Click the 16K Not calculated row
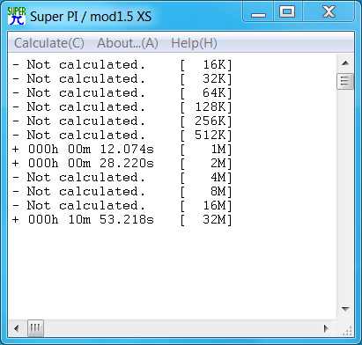 pyautogui.click(x=122, y=65)
